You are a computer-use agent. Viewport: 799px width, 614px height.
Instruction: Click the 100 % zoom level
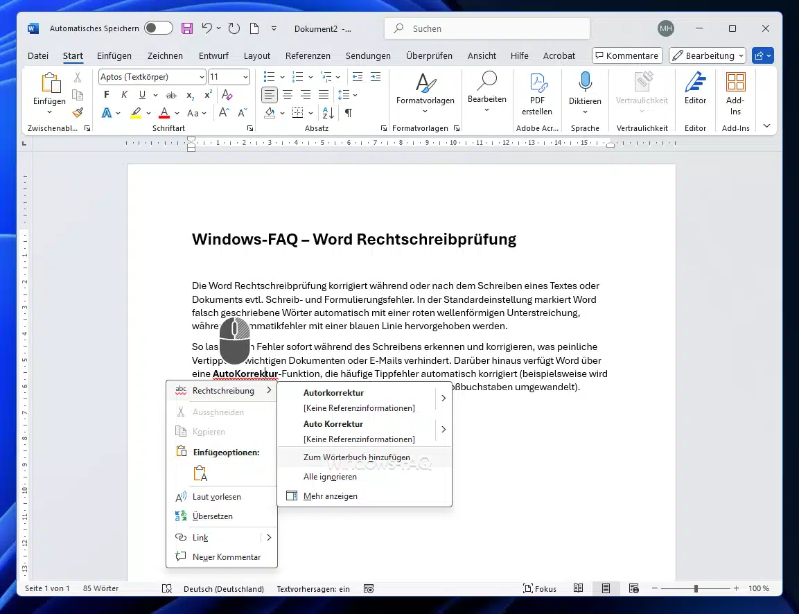point(759,588)
